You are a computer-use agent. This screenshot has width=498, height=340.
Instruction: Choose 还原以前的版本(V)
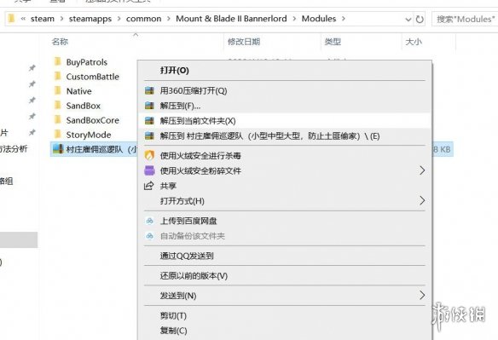[285, 275]
